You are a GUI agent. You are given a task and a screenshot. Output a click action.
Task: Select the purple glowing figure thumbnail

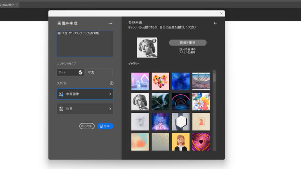(160, 122)
